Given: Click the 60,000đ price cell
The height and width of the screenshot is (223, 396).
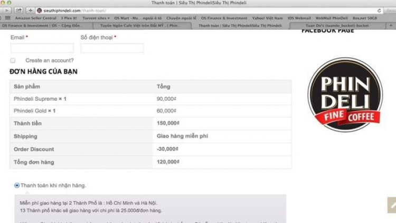Looking at the screenshot, I should [x=166, y=111].
